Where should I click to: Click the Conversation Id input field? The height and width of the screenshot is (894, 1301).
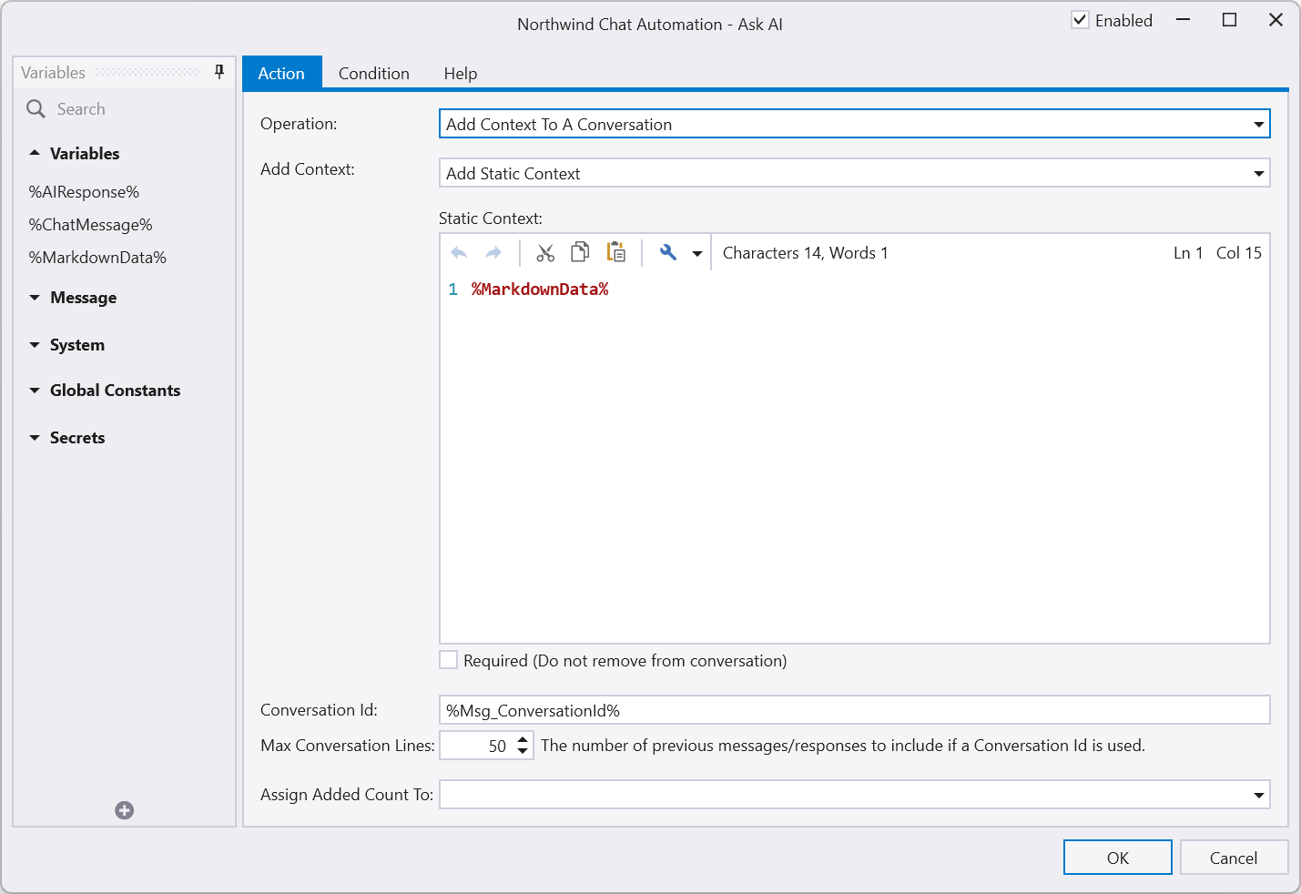coord(854,710)
